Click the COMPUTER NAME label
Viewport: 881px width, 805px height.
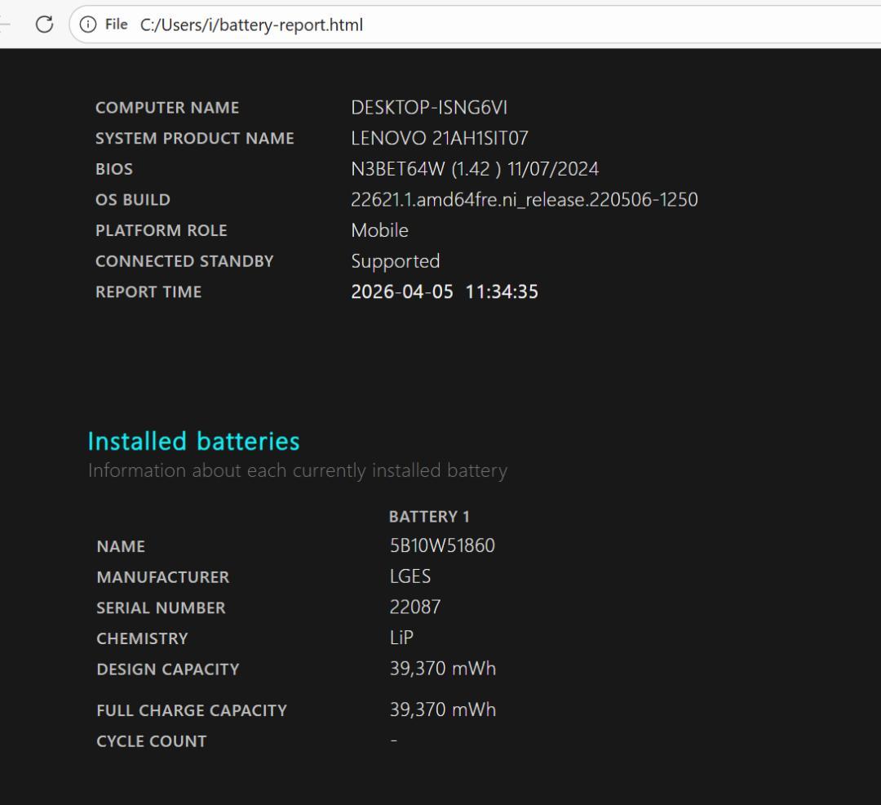click(167, 107)
